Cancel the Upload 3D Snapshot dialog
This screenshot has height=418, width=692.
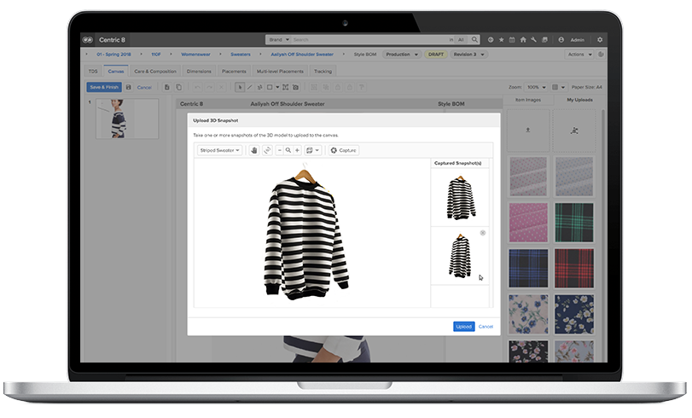(x=486, y=327)
